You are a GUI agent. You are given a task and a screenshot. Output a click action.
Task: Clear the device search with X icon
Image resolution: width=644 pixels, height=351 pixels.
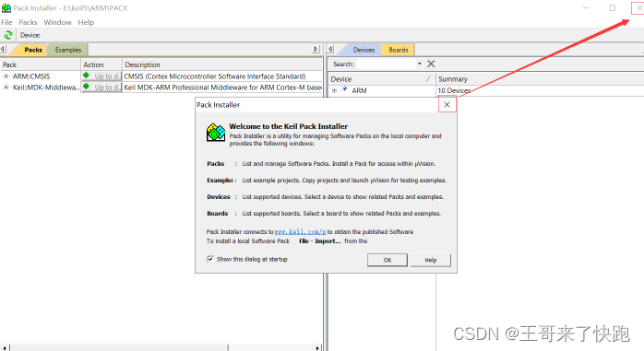[431, 64]
